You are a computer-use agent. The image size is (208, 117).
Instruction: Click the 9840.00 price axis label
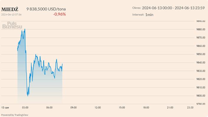201,62
